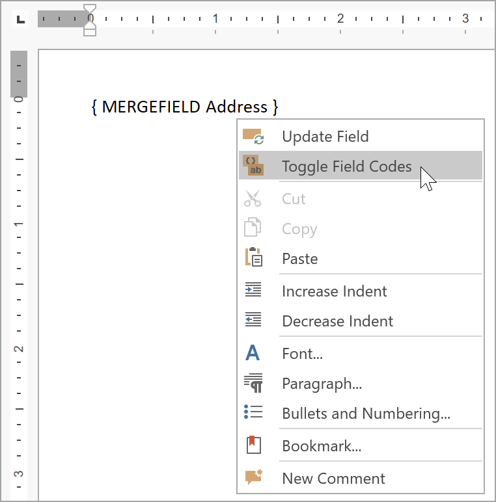The image size is (496, 502).
Task: Click the first line indent marker on ruler
Action: [90, 11]
